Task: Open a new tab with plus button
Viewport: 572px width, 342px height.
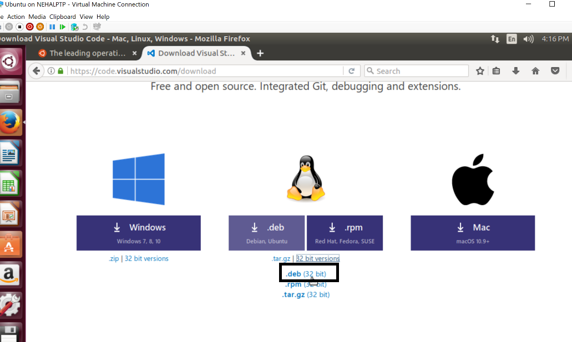Action: click(260, 53)
